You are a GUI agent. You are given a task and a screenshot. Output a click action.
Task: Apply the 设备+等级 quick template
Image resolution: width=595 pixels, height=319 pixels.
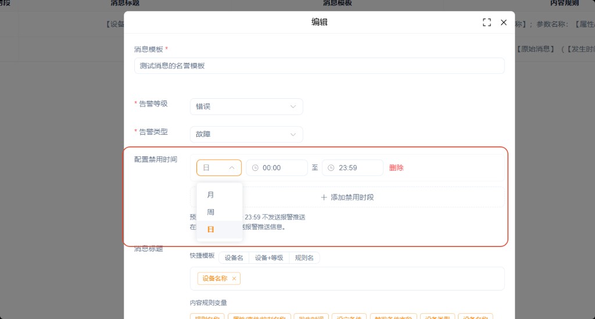tap(269, 258)
